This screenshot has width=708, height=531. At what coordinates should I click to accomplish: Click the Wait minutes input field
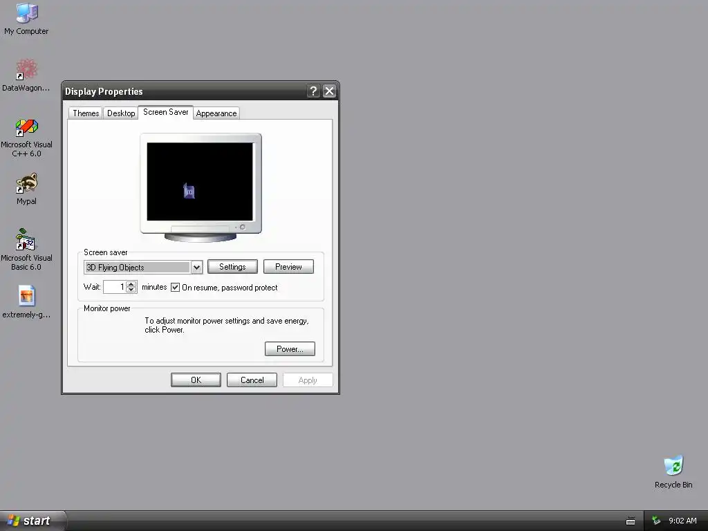coord(114,287)
